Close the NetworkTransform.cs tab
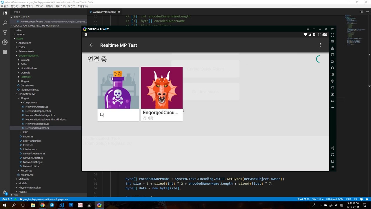371x209 pixels. click(119, 12)
